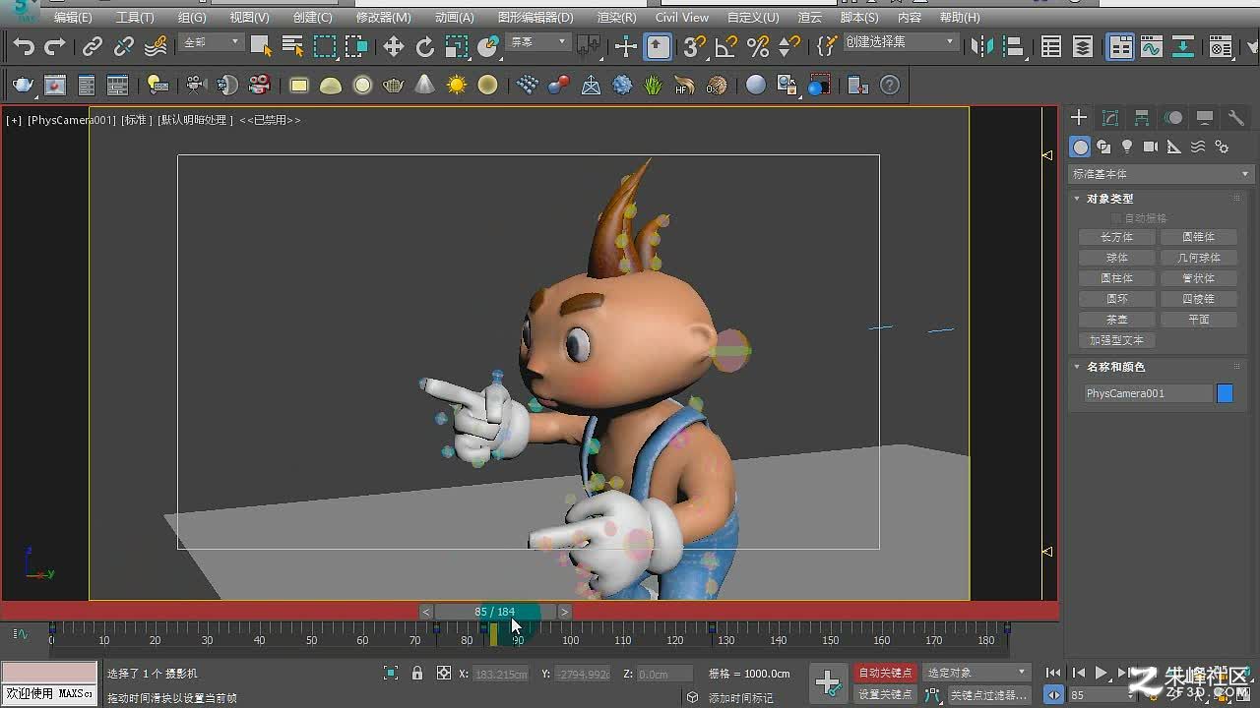1260x708 pixels.
Task: Open the Render Setup teapot icon
Action: [x=1222, y=46]
